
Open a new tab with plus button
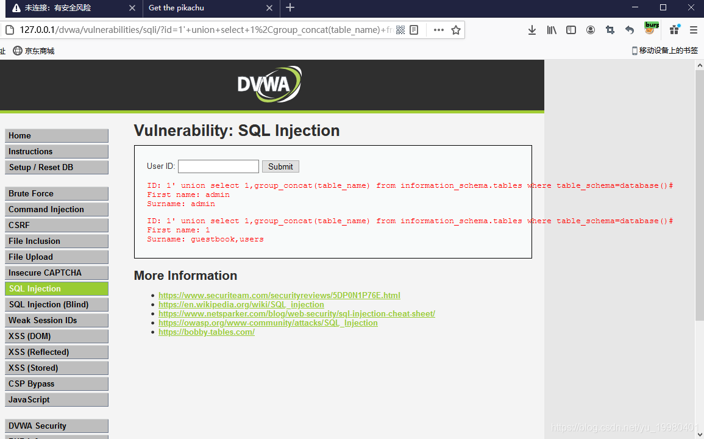pos(290,8)
